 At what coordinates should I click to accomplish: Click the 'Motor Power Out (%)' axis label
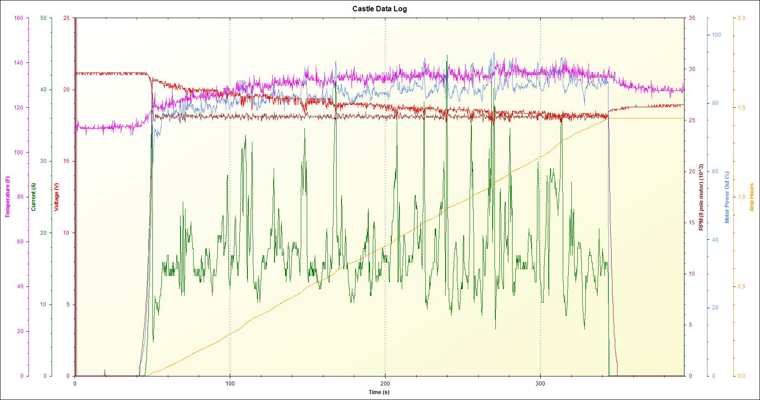click(x=727, y=197)
